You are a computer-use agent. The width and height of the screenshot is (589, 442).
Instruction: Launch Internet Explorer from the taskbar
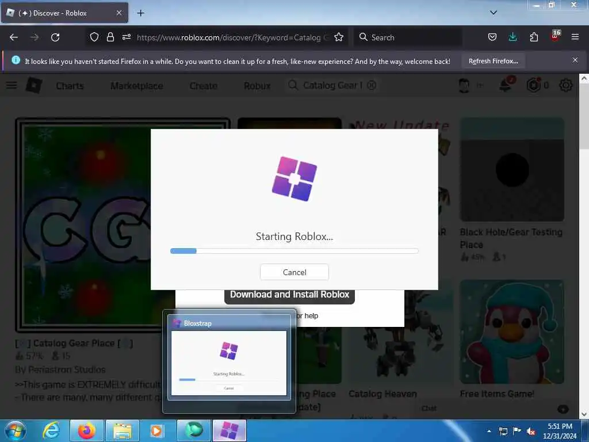point(51,430)
